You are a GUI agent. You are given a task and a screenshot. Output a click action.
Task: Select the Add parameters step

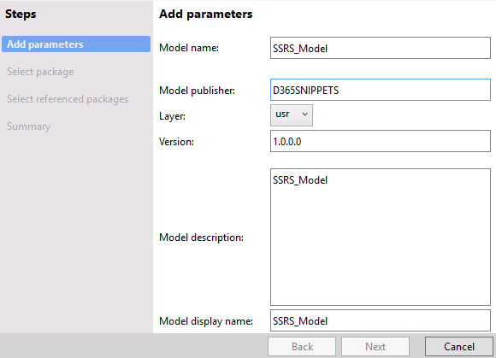pyautogui.click(x=76, y=44)
